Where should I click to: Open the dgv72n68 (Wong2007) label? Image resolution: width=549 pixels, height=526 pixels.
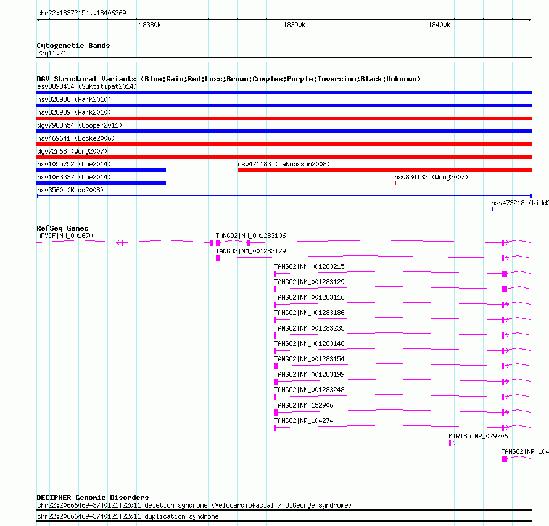[x=72, y=151]
